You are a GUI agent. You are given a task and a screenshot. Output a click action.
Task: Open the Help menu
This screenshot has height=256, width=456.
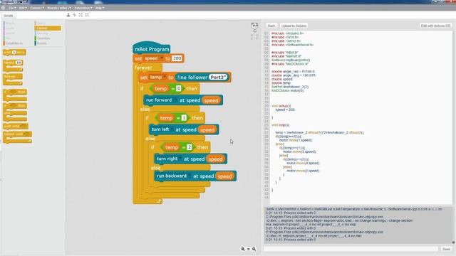coord(100,8)
